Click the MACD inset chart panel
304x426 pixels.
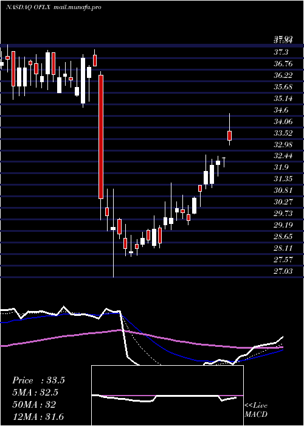pos(167,396)
